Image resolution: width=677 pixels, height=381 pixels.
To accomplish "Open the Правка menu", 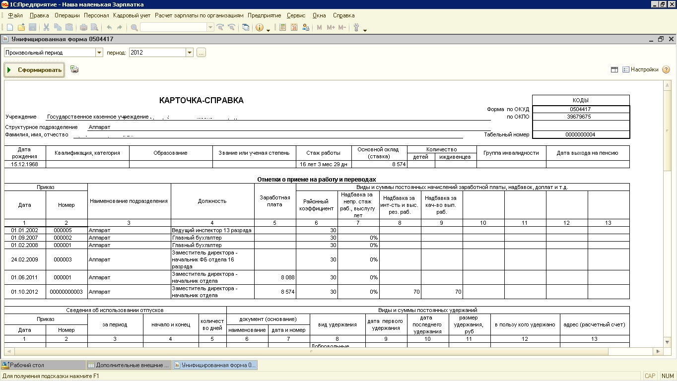I will (x=39, y=15).
